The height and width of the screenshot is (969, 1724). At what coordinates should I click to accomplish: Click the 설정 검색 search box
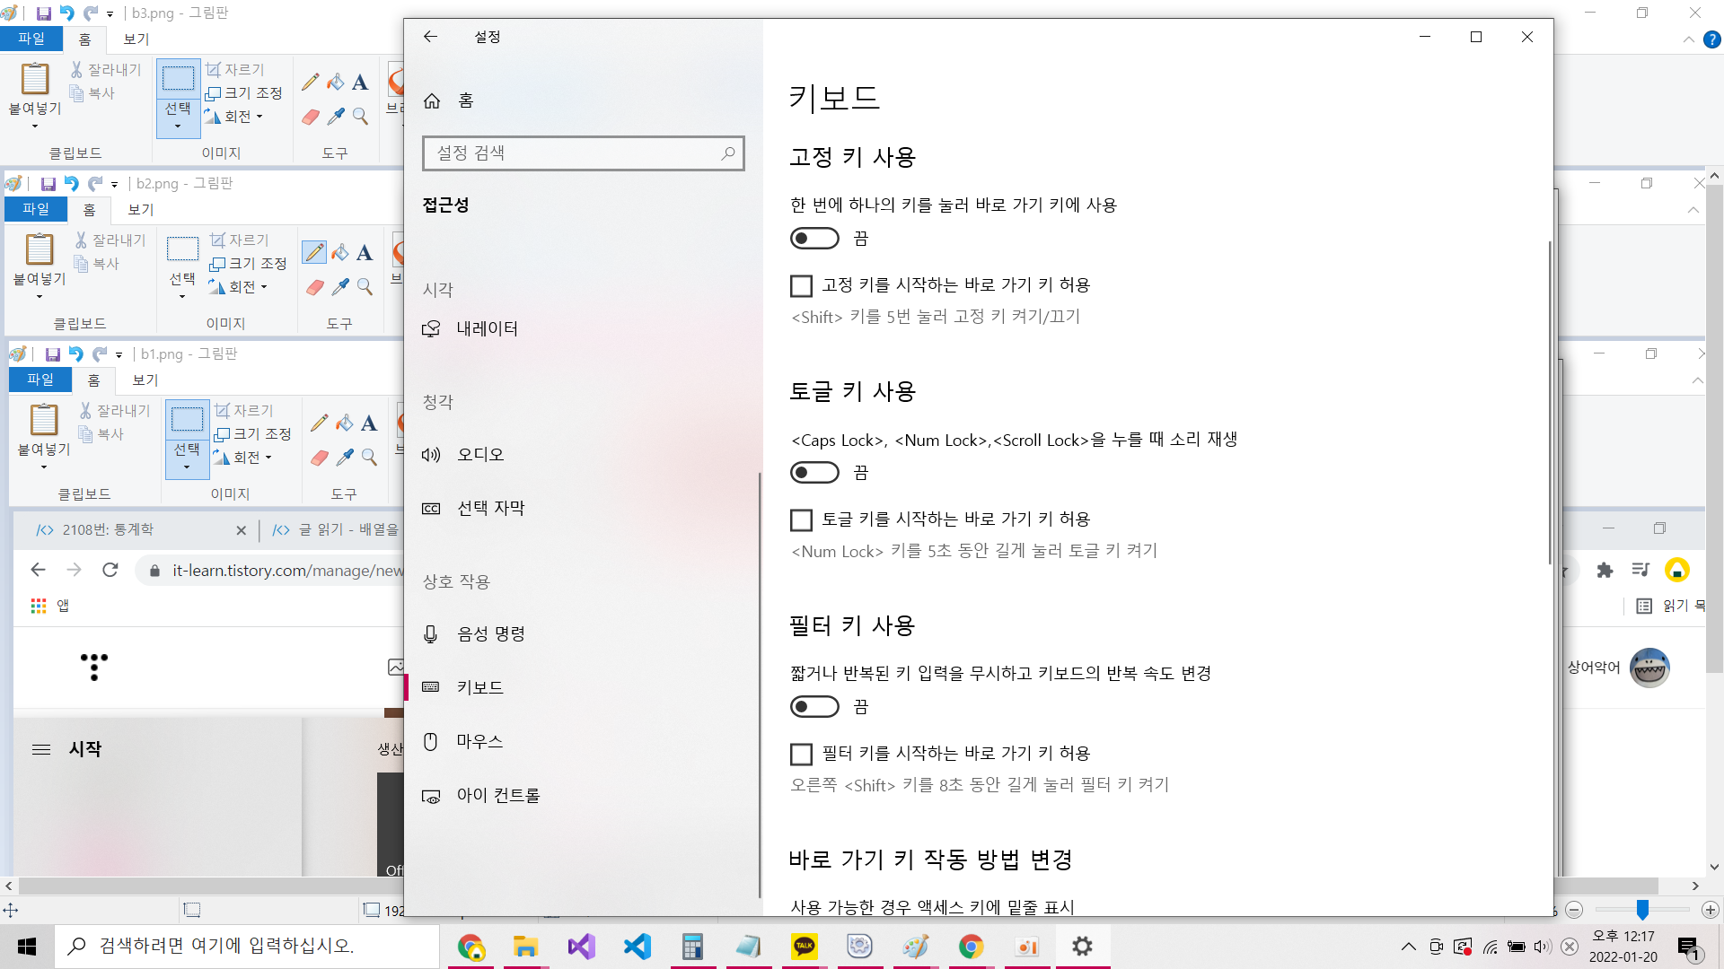pos(575,153)
